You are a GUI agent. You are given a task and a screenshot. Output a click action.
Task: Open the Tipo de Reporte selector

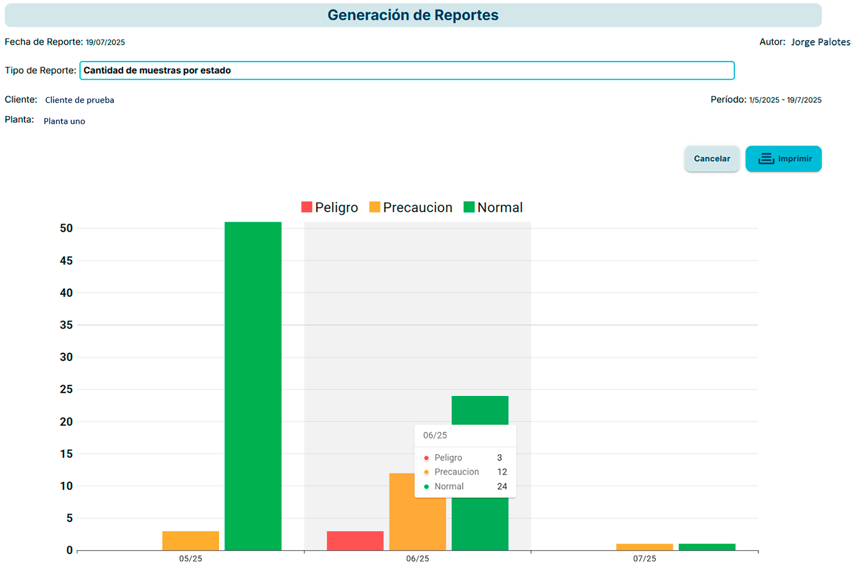[406, 71]
